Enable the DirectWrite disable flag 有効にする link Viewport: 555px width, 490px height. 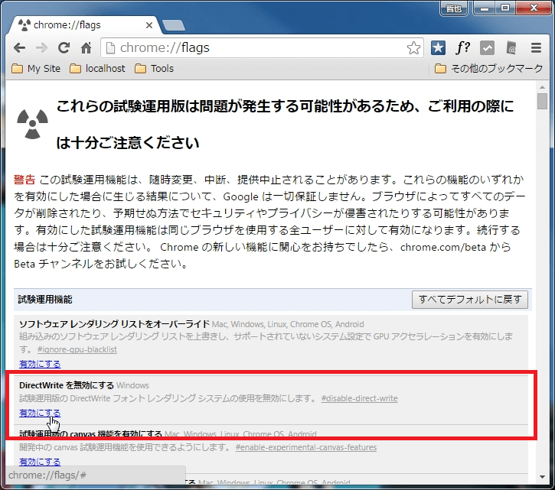coord(40,413)
